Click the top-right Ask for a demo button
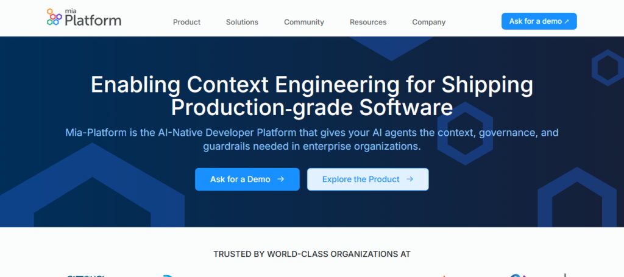The height and width of the screenshot is (277, 624). [x=539, y=21]
